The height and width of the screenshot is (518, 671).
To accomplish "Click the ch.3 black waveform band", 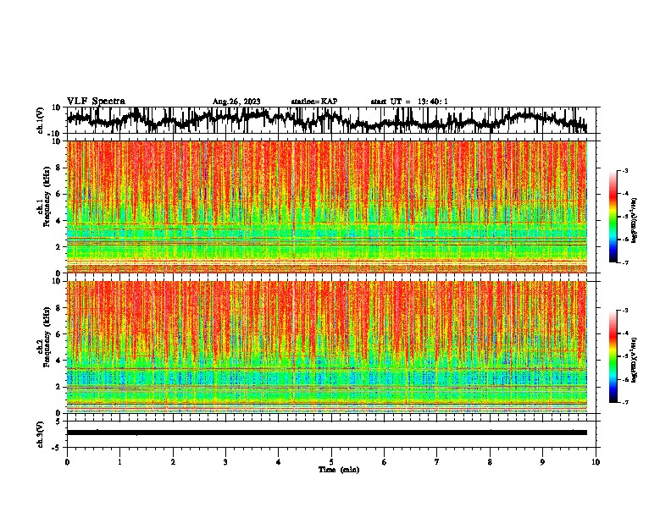I will click(327, 433).
